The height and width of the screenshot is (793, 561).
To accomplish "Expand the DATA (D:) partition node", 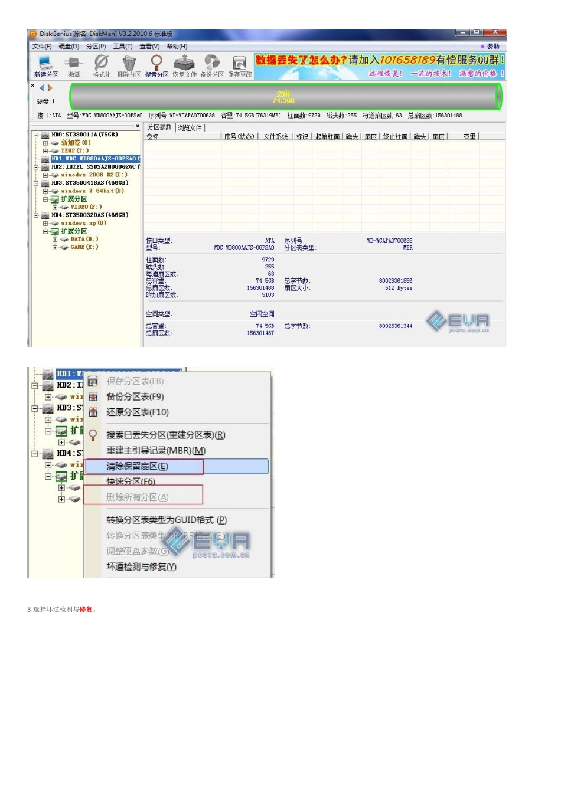I will 55,240.
